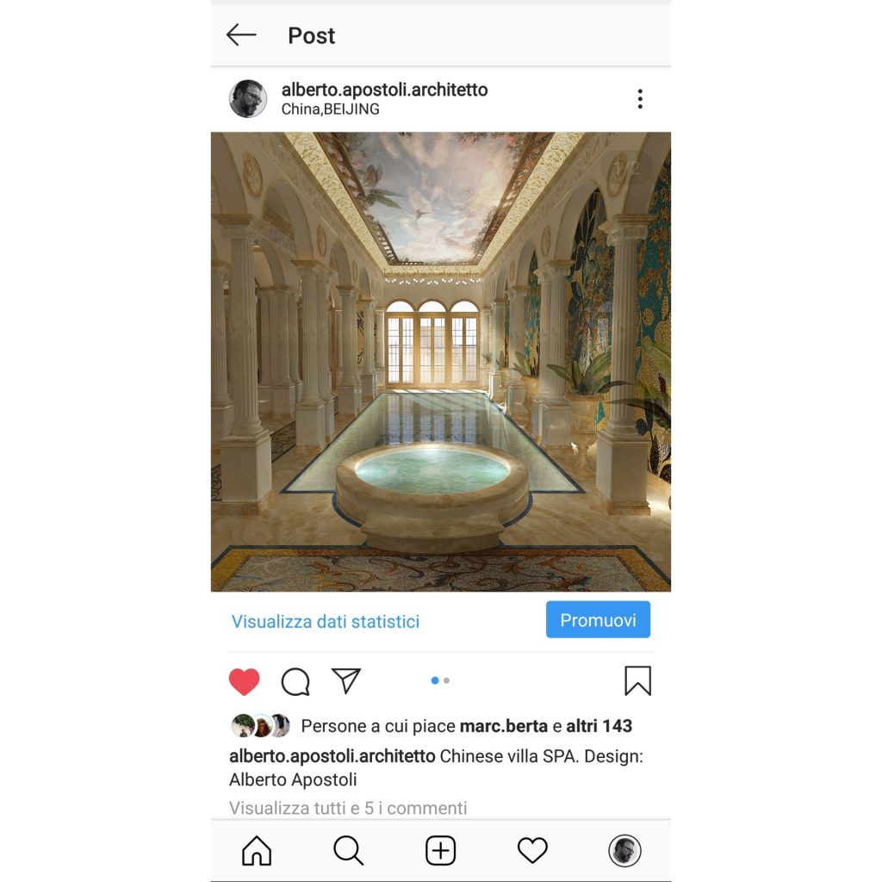This screenshot has height=882, width=882.
Task: Open profile tab avatar at bottom
Action: point(624,850)
